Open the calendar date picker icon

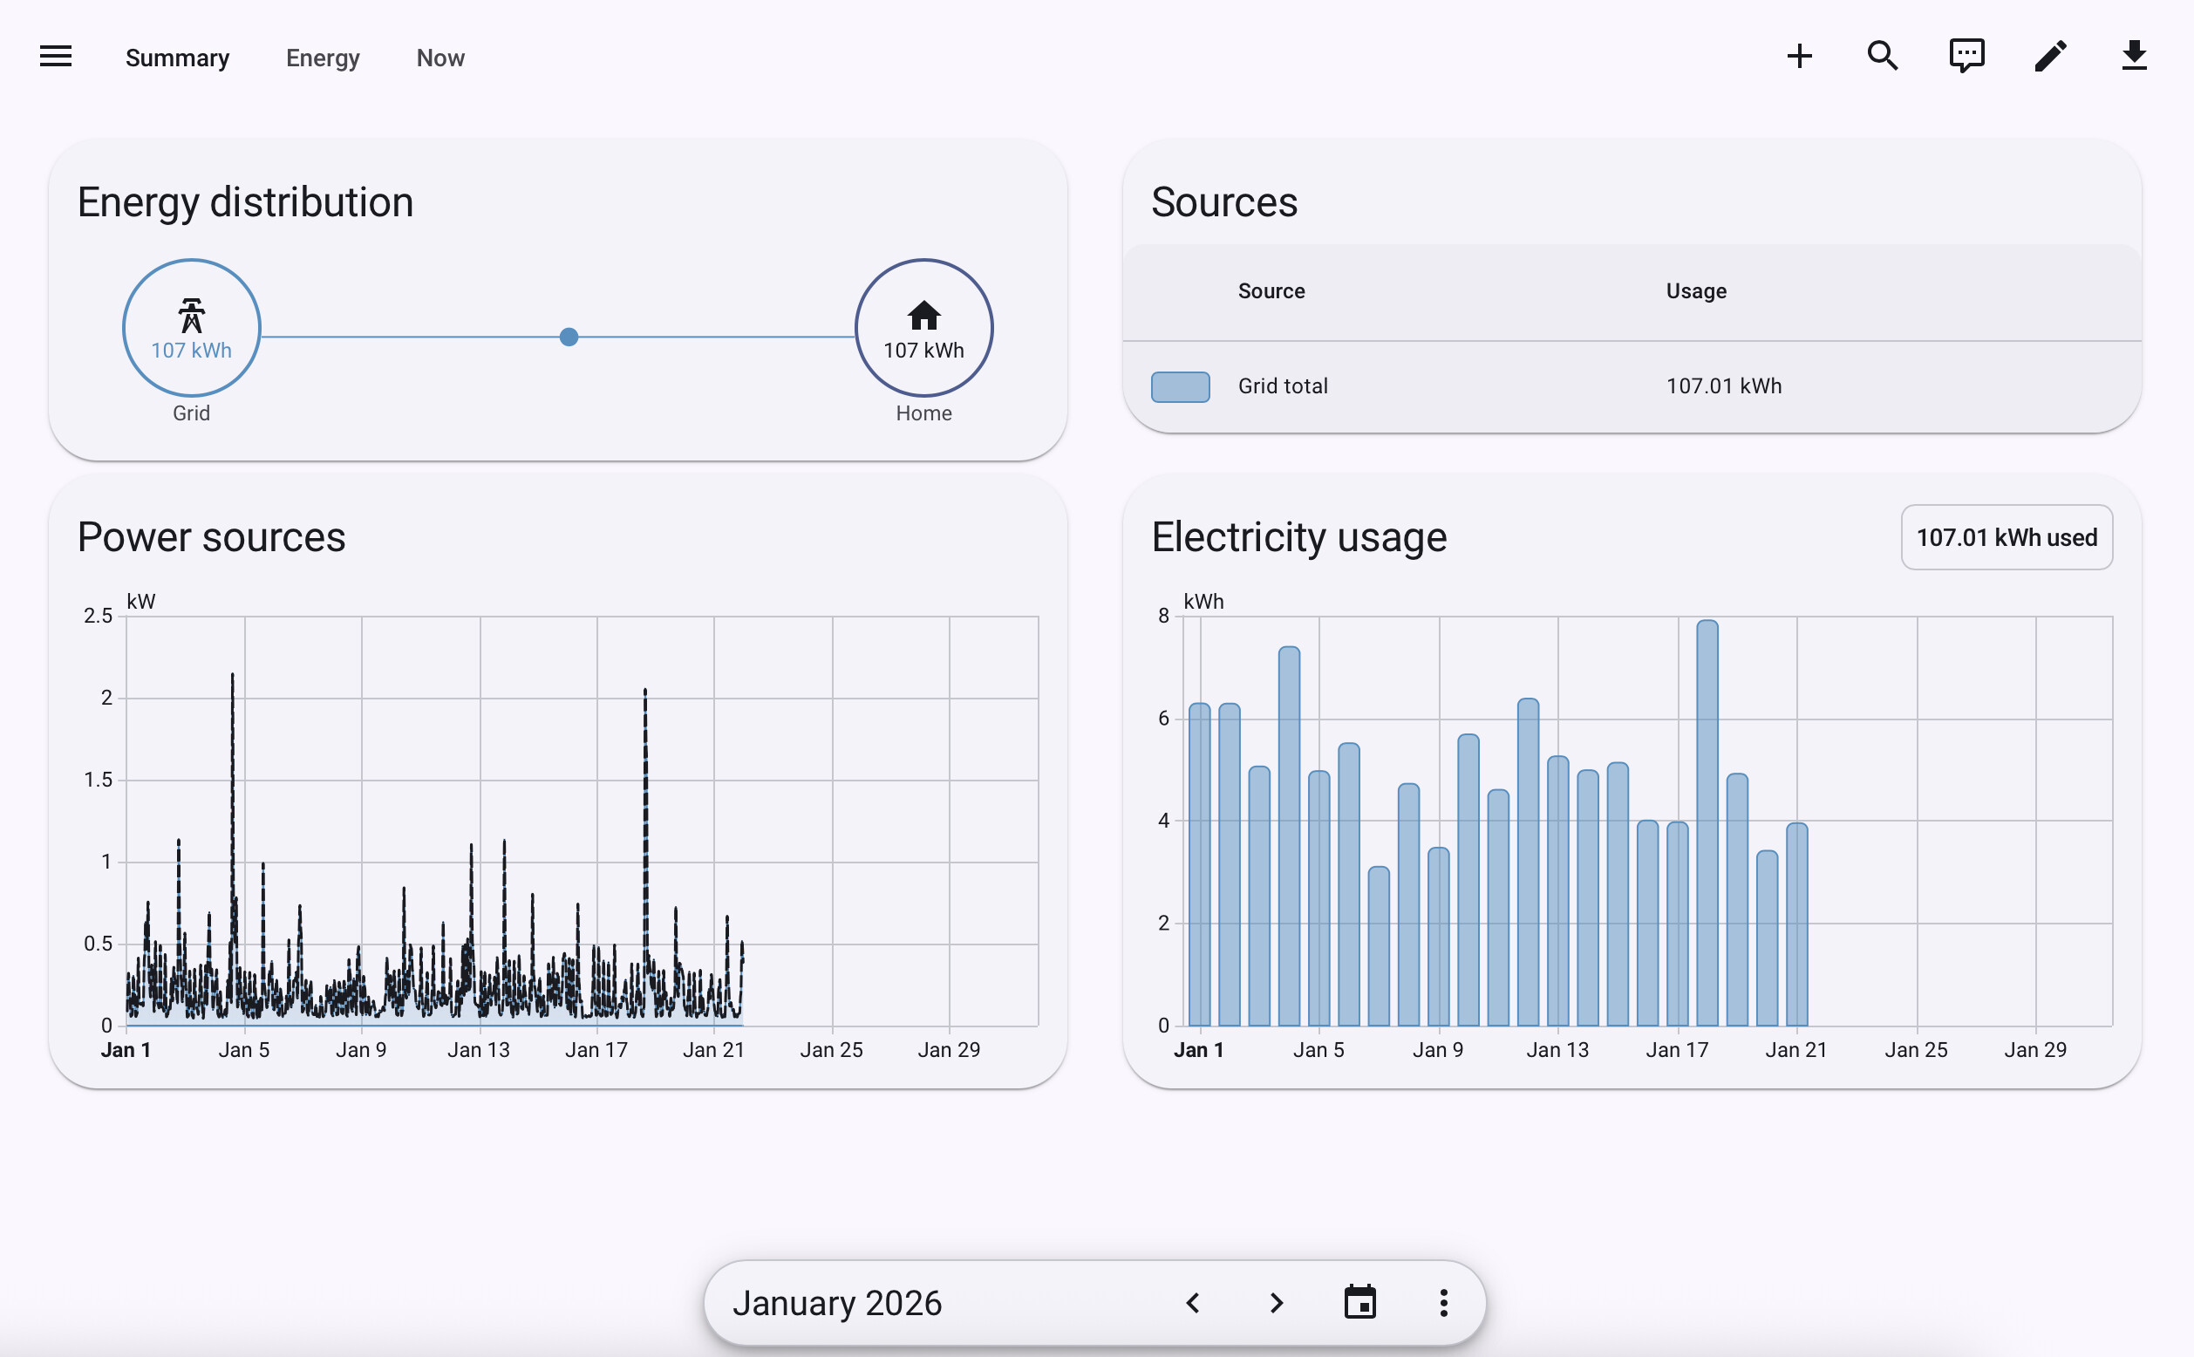click(x=1359, y=1302)
